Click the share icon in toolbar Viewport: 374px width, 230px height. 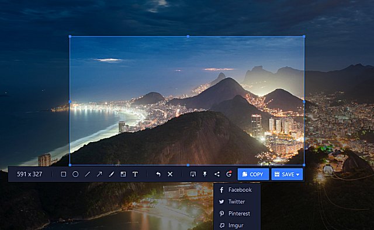(x=217, y=174)
